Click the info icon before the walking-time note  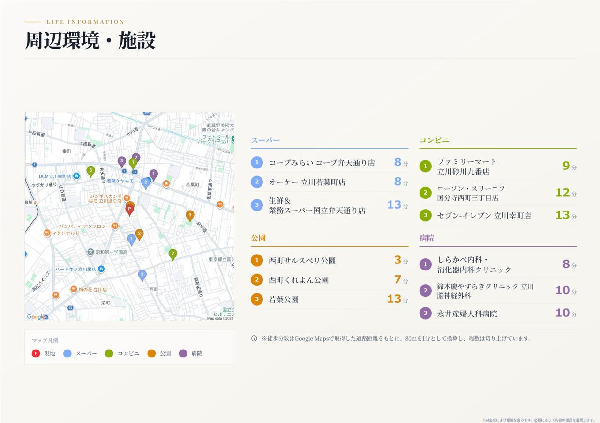[x=254, y=338]
